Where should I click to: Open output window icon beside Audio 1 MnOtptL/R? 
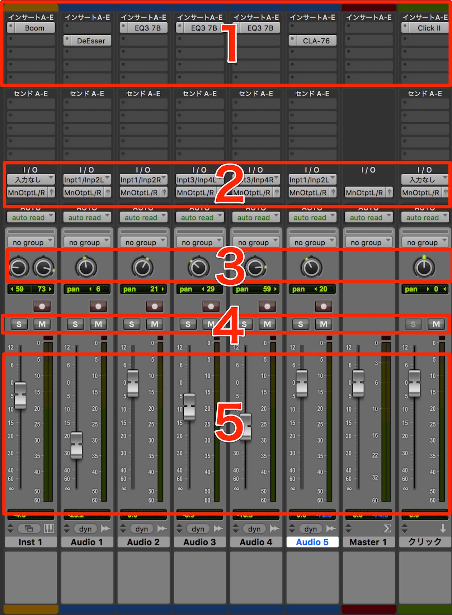click(x=108, y=193)
